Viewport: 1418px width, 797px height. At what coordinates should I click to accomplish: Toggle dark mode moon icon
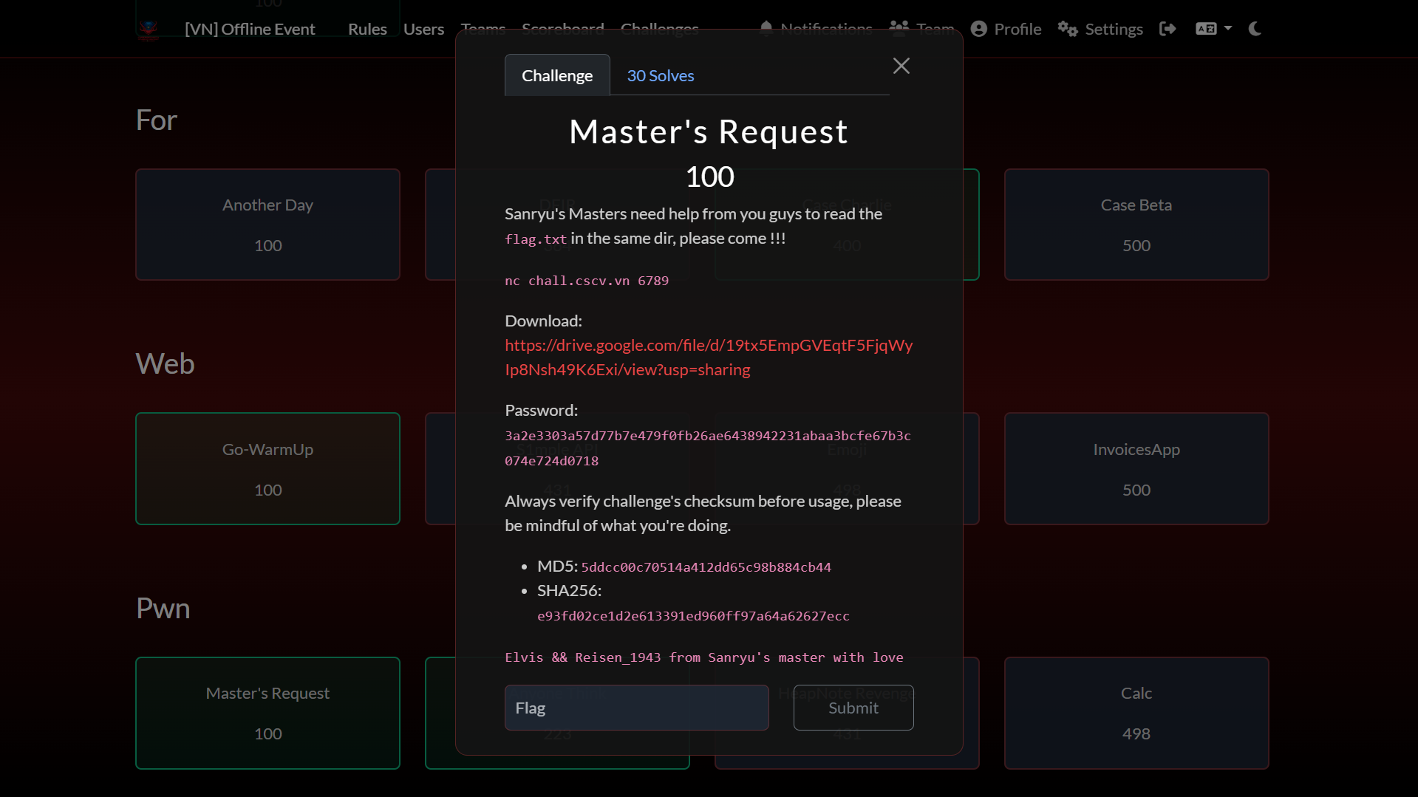pos(1255,29)
